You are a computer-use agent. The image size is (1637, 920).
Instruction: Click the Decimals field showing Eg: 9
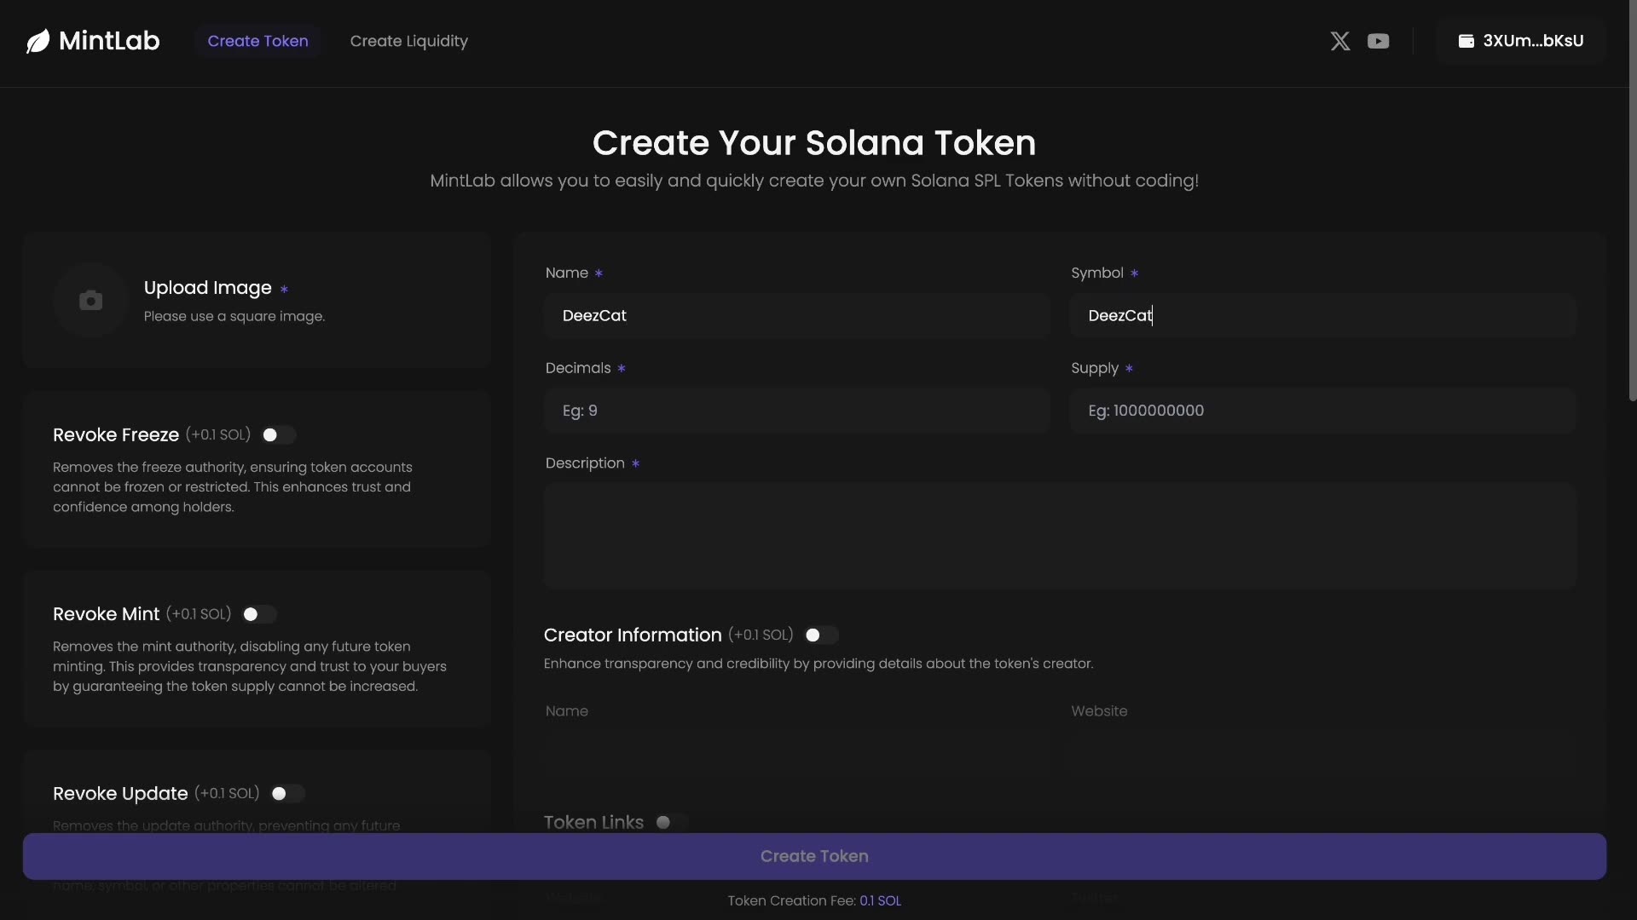point(797,411)
